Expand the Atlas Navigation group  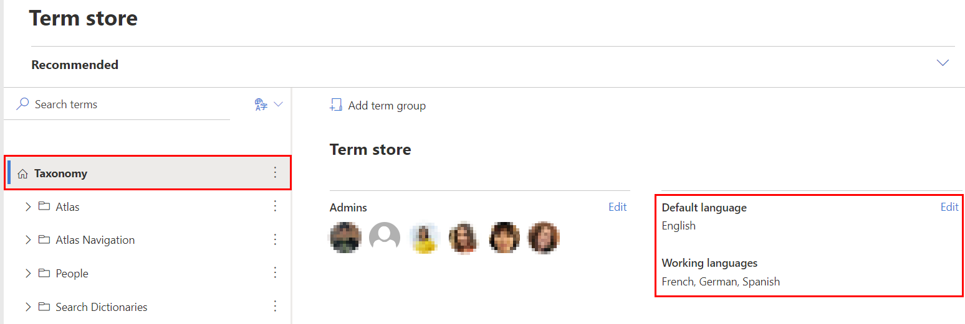pos(28,239)
